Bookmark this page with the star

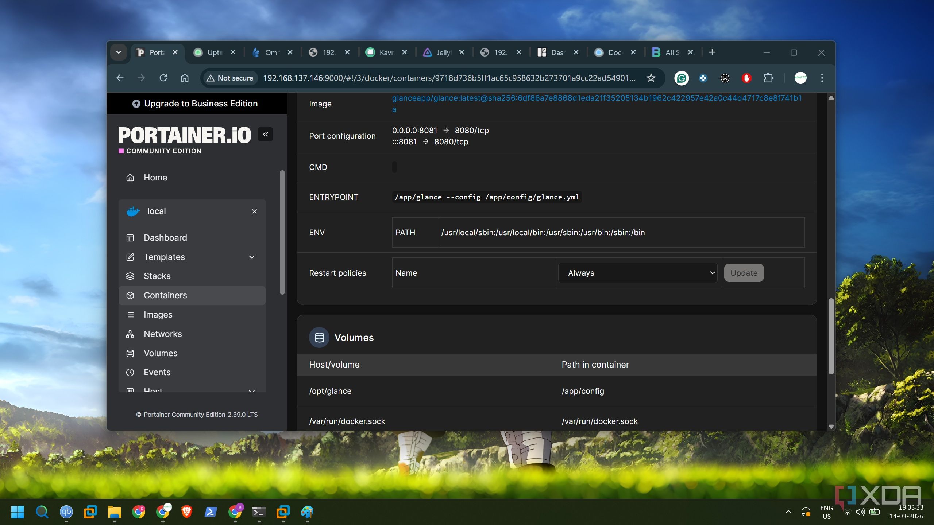tap(651, 78)
